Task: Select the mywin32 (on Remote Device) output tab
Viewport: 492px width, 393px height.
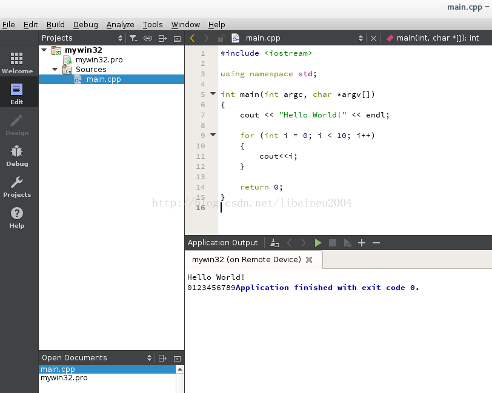Action: pyautogui.click(x=247, y=260)
